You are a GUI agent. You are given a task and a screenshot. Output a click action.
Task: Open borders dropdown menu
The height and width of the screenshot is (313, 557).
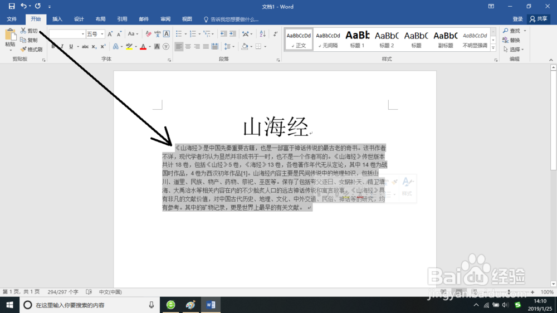(x=265, y=47)
